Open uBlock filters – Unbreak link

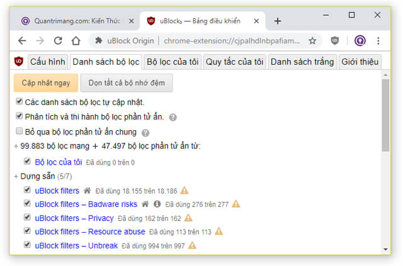76,246
